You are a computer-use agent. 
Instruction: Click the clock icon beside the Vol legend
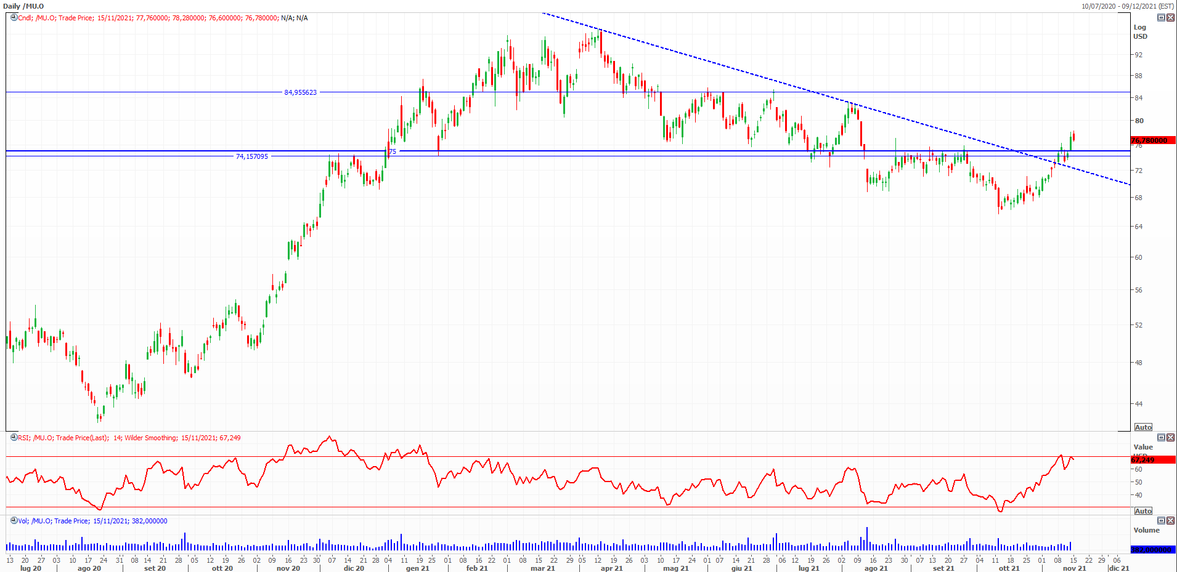coord(14,521)
